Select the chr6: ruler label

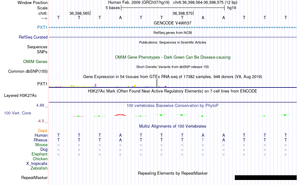click(x=43, y=13)
